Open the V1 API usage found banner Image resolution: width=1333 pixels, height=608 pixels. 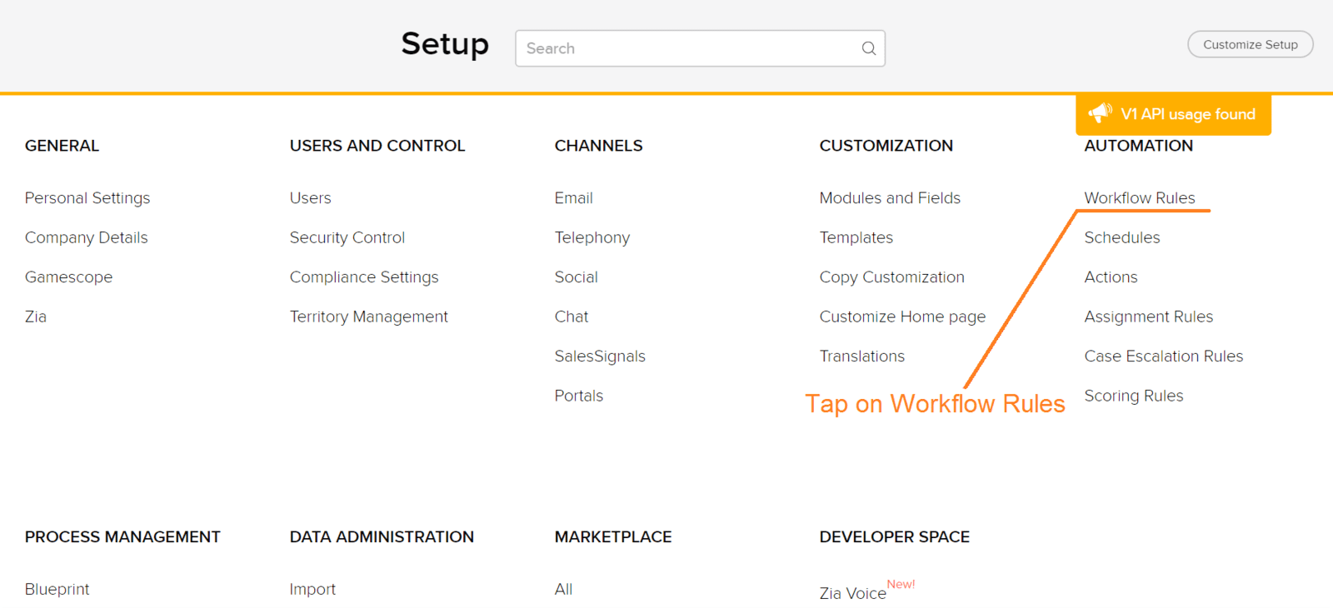(x=1173, y=114)
